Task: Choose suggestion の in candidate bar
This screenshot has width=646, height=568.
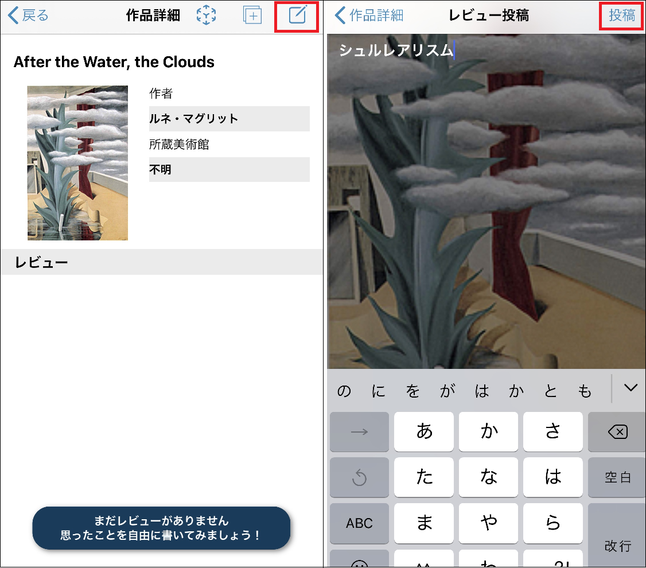Action: point(344,391)
